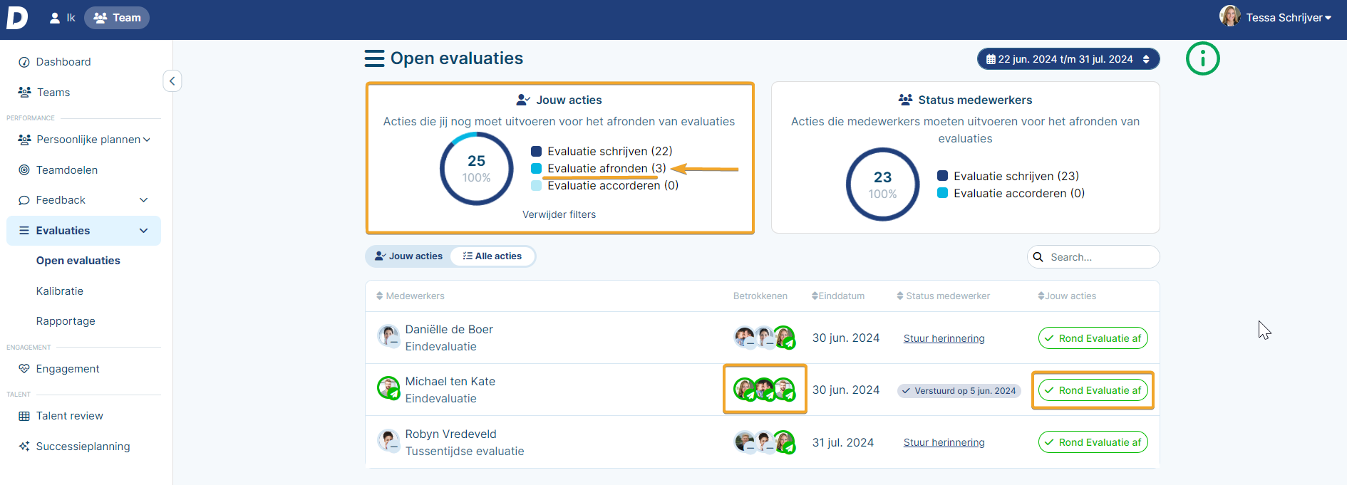Screen dimensions: 1347x485
Task: Click Rond Evaluatie af for Daniëlle de Boer
Action: [1093, 338]
